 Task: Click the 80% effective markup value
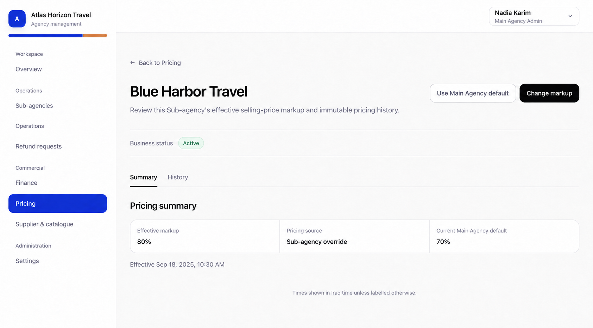pyautogui.click(x=144, y=242)
